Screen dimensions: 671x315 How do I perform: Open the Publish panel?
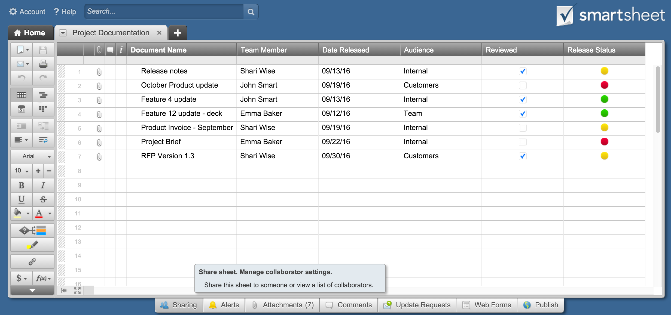(x=541, y=305)
